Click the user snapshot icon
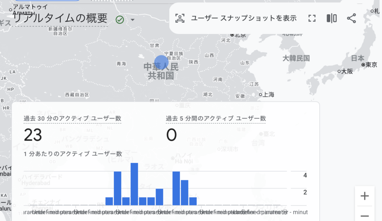 click(180, 18)
